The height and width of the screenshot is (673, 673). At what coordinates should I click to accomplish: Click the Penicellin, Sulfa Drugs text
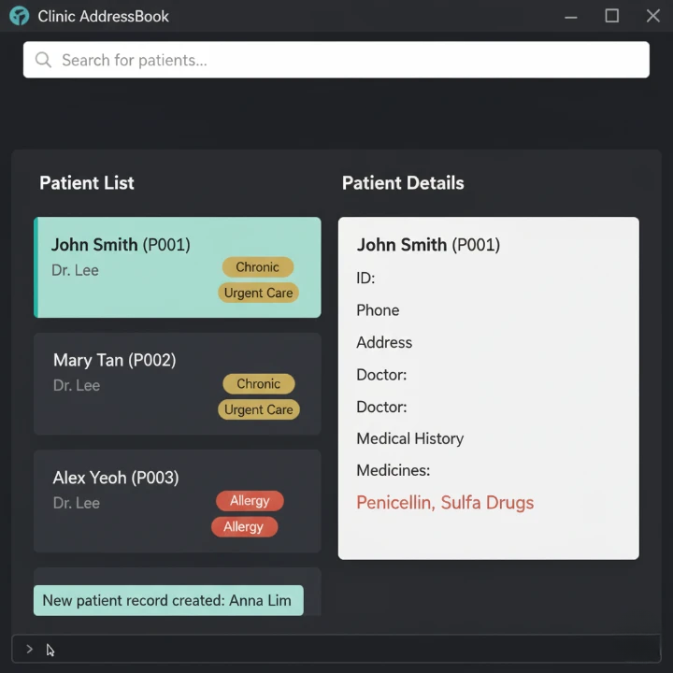[445, 503]
